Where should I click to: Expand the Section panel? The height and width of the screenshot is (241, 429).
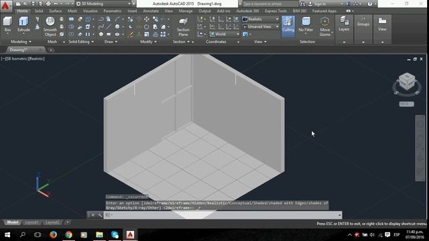tap(181, 42)
